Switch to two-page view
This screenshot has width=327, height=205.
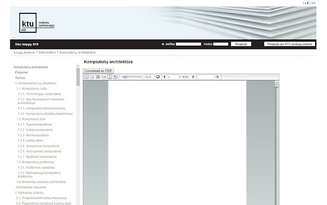[92, 77]
